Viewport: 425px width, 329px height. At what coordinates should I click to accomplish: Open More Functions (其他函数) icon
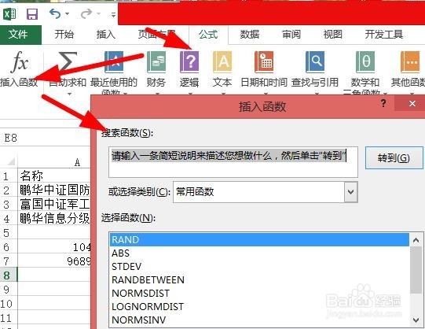410,62
